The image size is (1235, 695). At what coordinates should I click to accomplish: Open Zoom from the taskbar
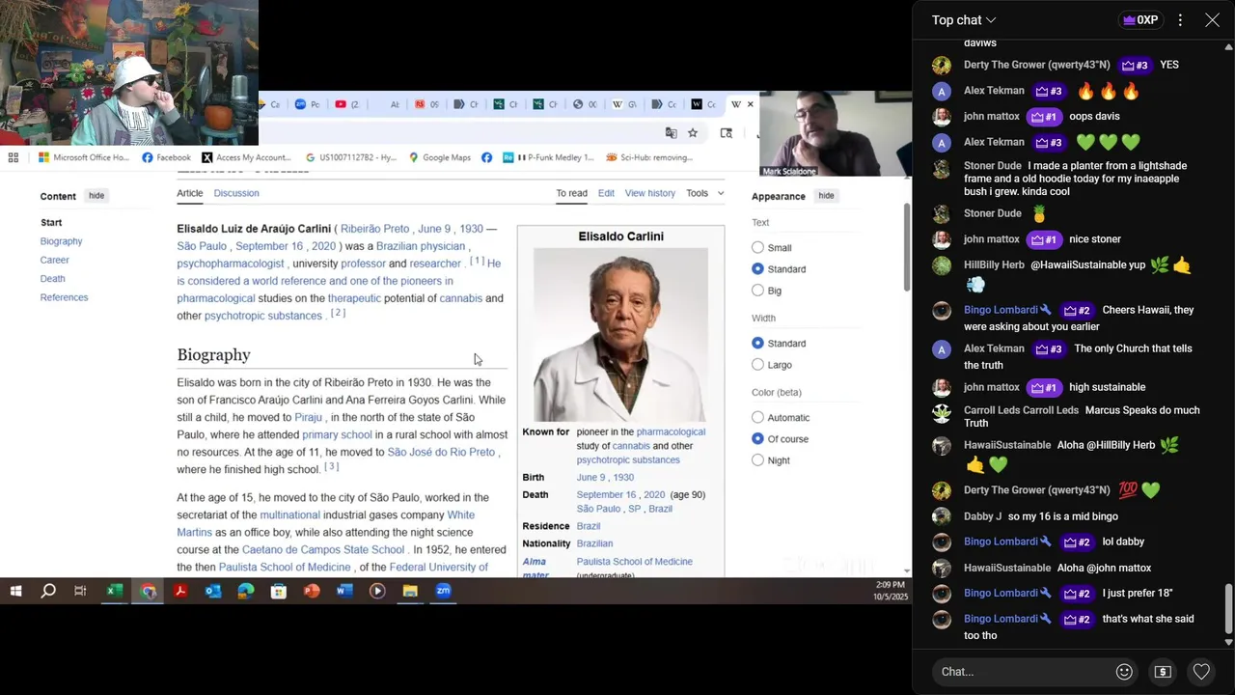coord(443,591)
